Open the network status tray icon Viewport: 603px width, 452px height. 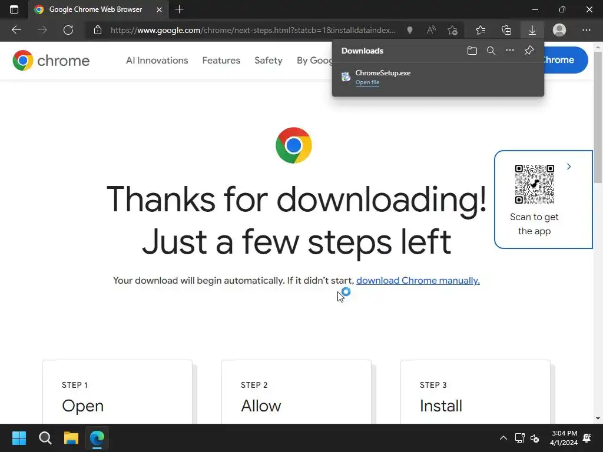520,438
